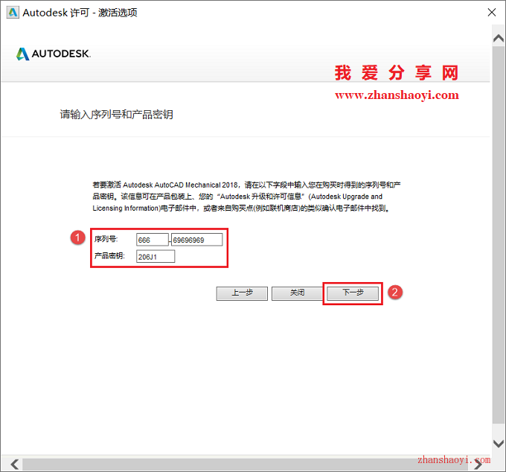Click the vertical scrollbar thumb
Screen dimensions: 506x472
click(499, 235)
